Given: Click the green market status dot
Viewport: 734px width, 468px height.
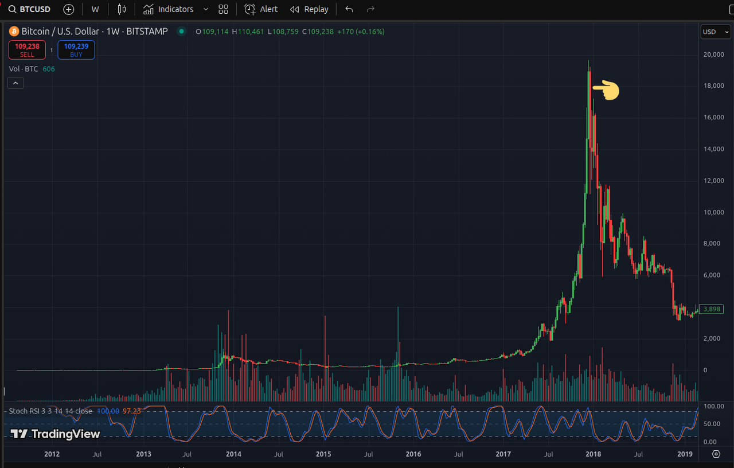Looking at the screenshot, I should [x=182, y=32].
